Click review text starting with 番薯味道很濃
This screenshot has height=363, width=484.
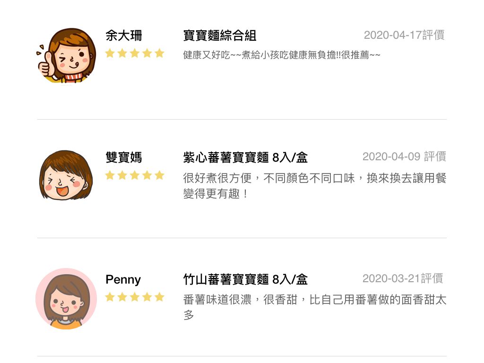coord(314,307)
